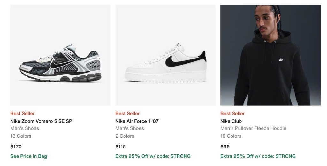Open the black Nike Club hoodie photo
The width and height of the screenshot is (327, 166).
pyautogui.click(x=270, y=55)
